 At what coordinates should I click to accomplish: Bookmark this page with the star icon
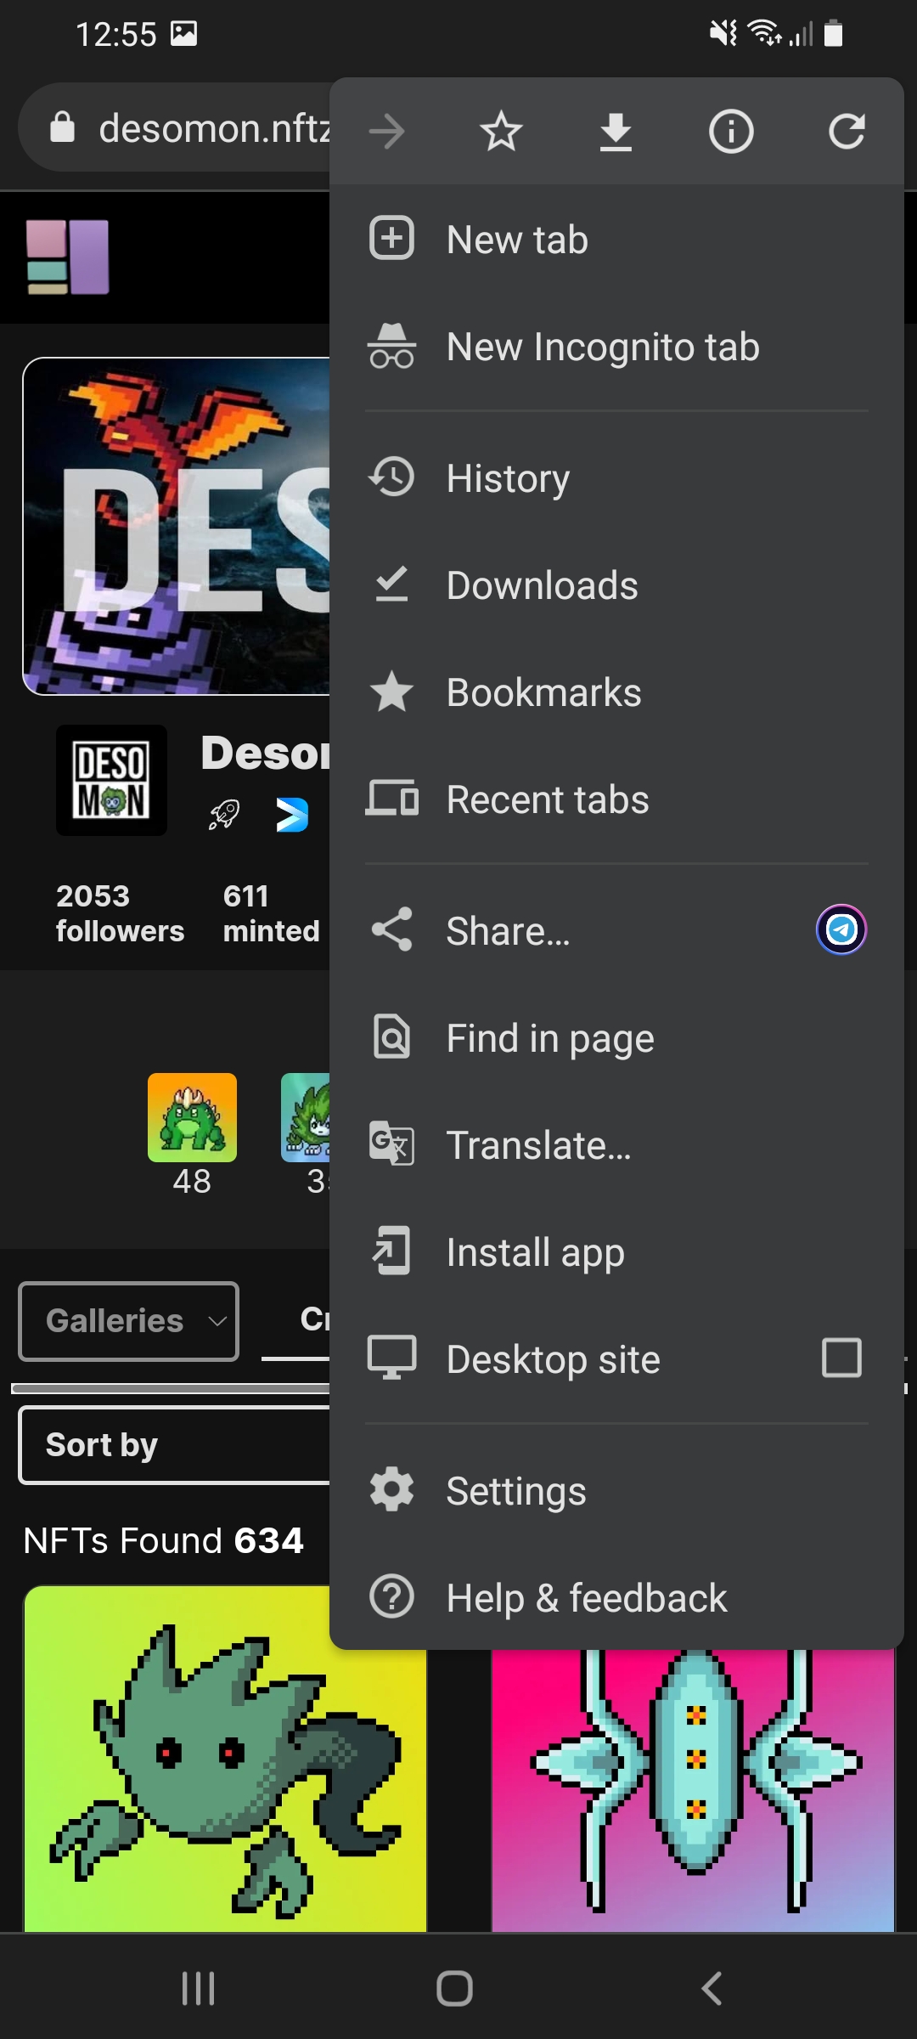pos(501,132)
